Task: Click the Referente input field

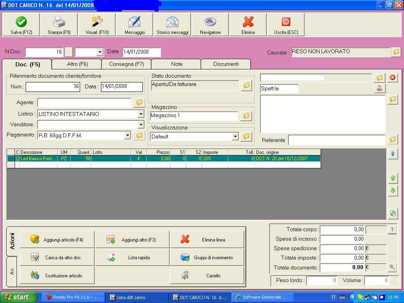Action: click(337, 140)
